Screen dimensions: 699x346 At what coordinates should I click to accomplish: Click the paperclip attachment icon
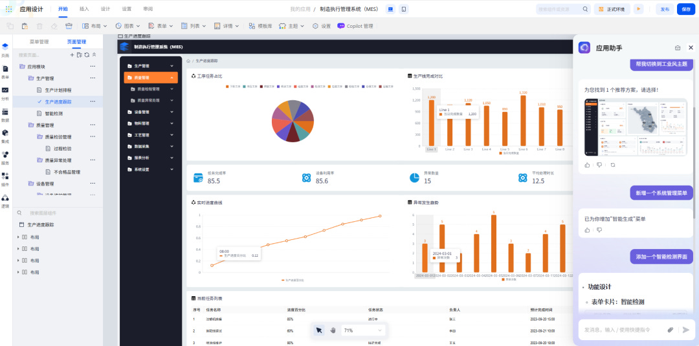click(670, 330)
